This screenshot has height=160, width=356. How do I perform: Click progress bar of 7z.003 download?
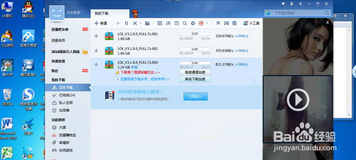tap(195, 63)
